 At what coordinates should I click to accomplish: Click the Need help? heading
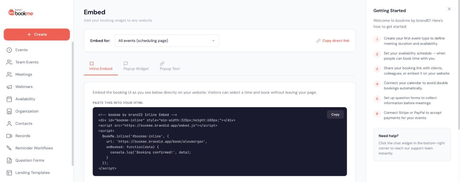388,136
